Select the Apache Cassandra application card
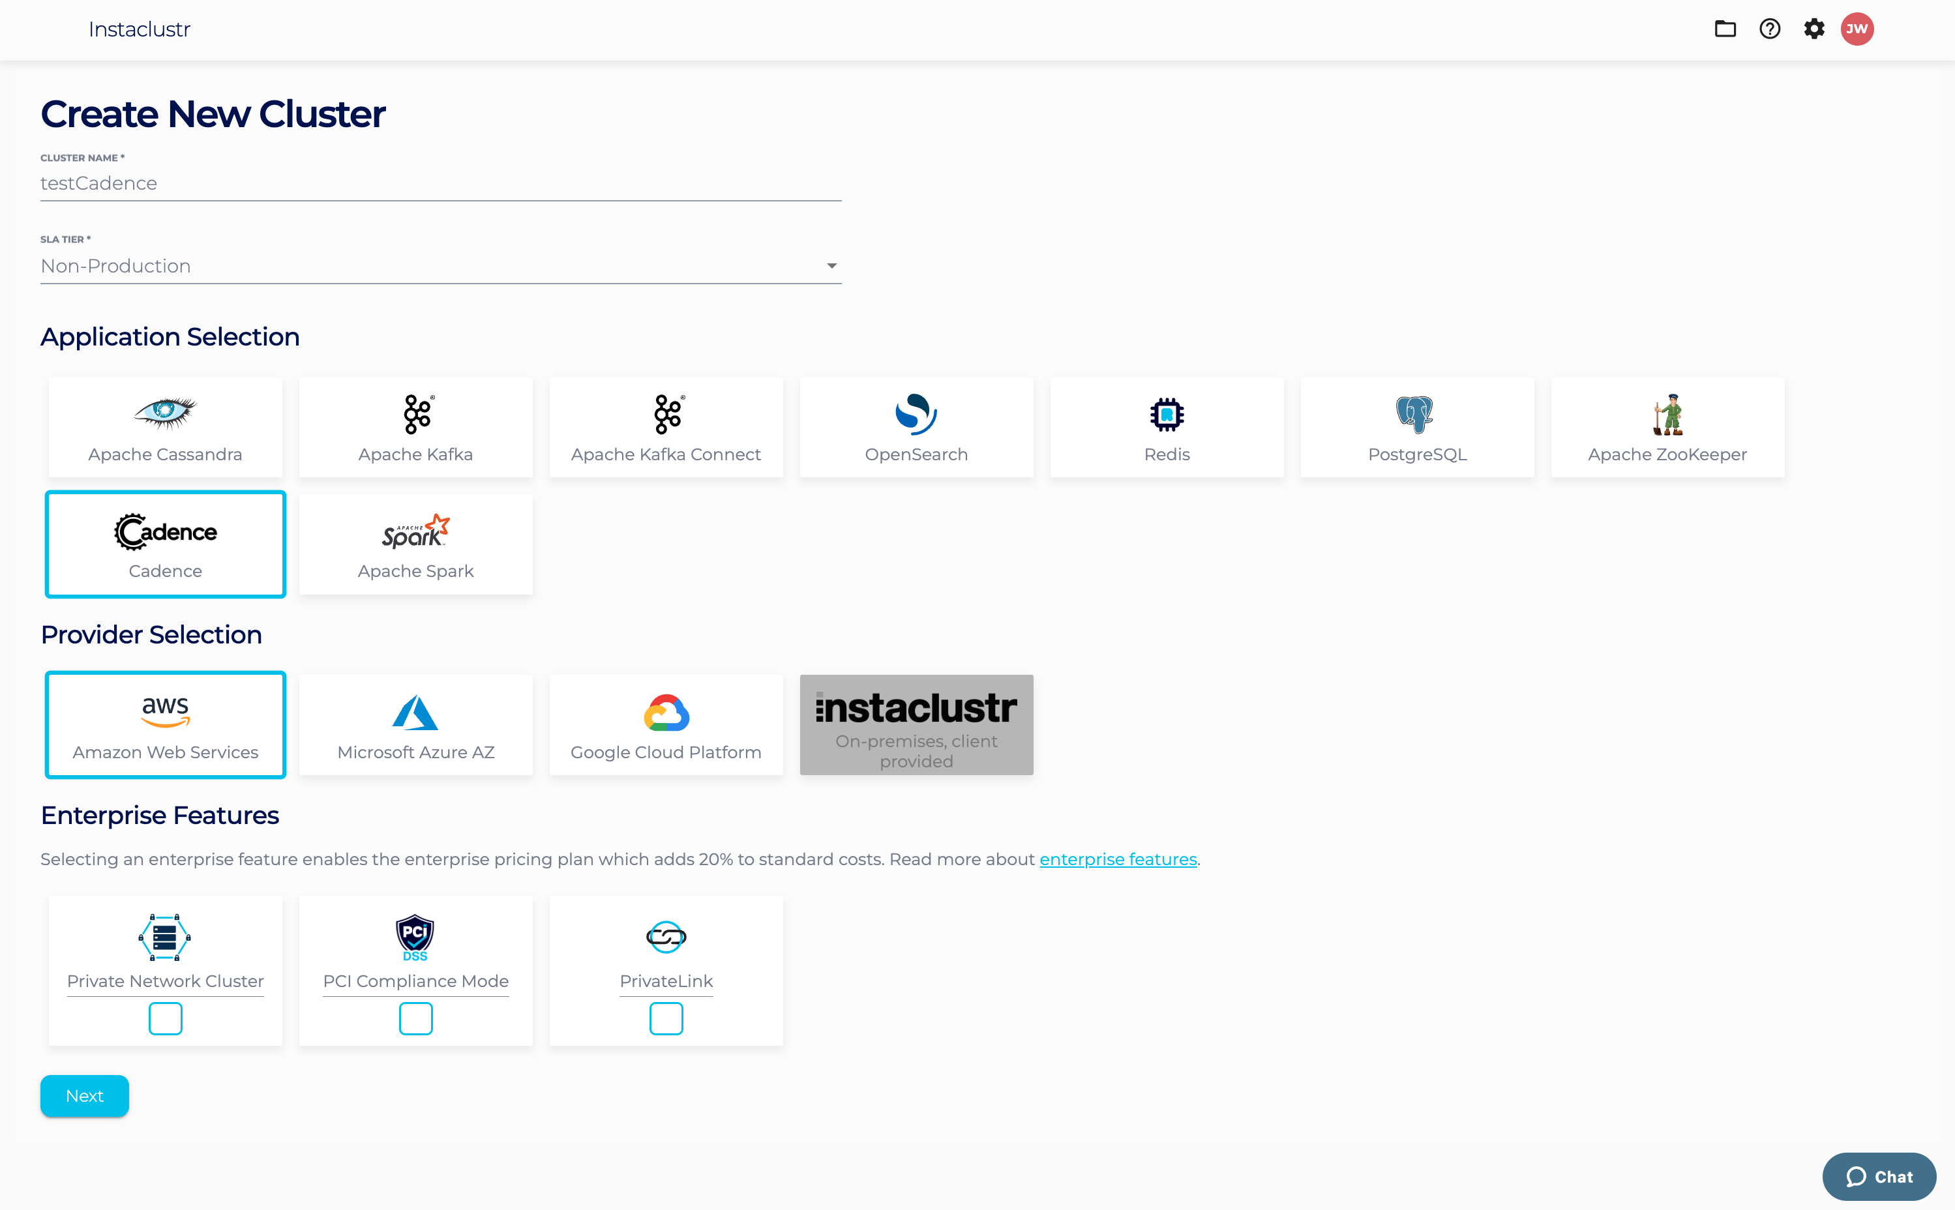This screenshot has height=1210, width=1955. point(165,427)
